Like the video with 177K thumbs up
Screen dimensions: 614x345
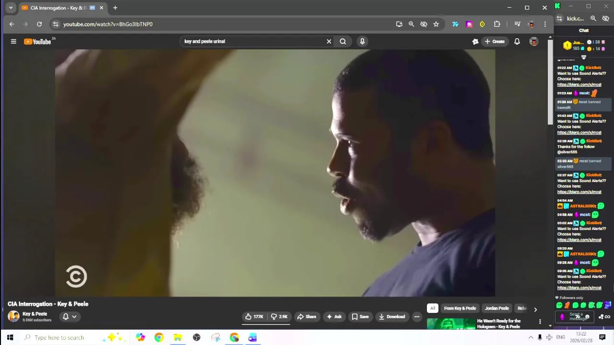point(254,317)
